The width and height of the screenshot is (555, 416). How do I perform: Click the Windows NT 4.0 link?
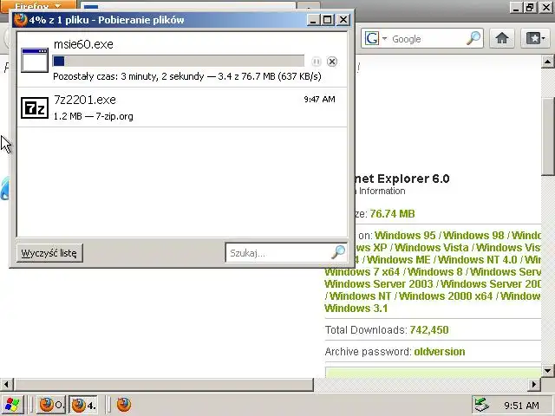click(478, 260)
